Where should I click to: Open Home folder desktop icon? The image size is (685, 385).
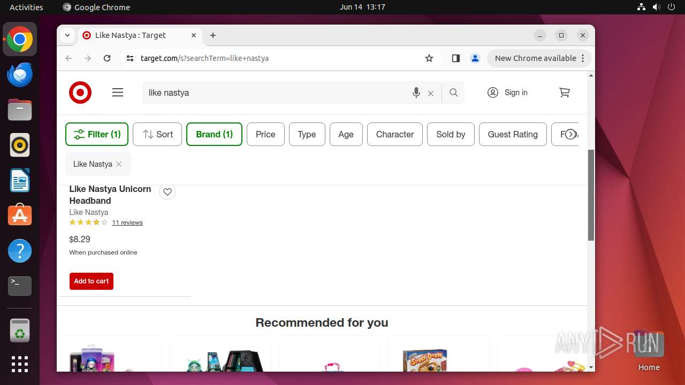649,351
